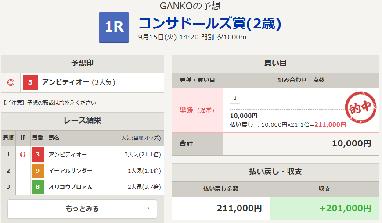Screen dimensions: 382x223
Task: Click 券種・買い目 column header
Action: [198, 80]
